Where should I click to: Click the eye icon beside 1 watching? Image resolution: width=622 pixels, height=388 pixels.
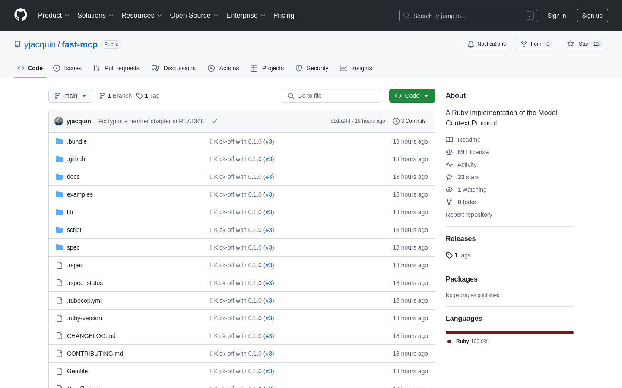click(449, 190)
